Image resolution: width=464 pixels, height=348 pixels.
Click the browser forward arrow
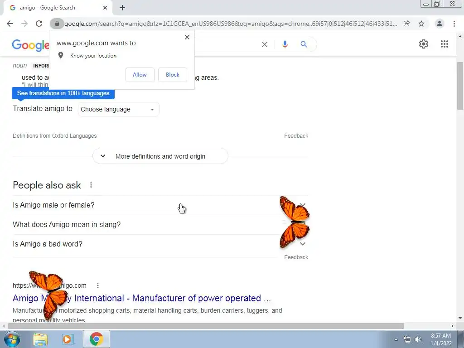coord(24,24)
